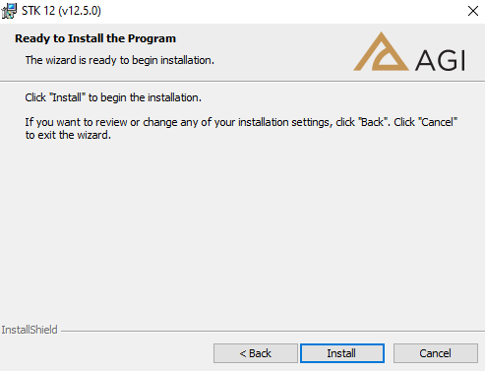Click the 'to exit the wizard' text line
This screenshot has width=485, height=371.
pyautogui.click(x=68, y=135)
